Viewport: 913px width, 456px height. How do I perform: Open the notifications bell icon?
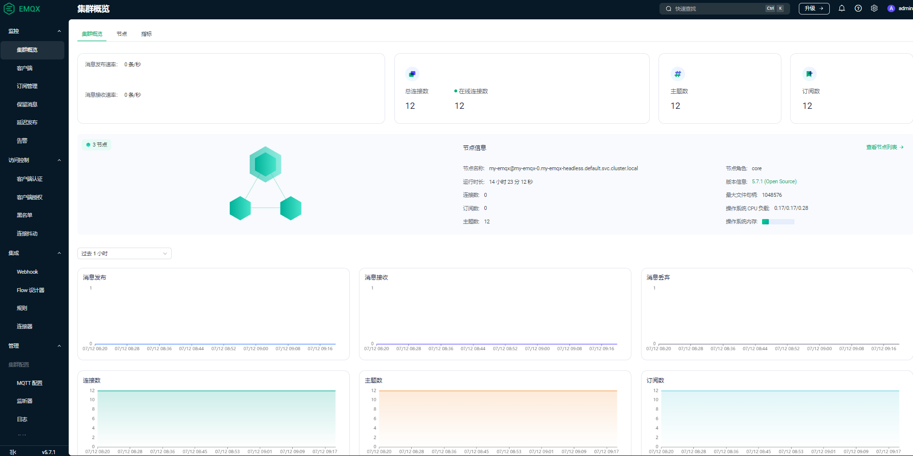point(842,8)
